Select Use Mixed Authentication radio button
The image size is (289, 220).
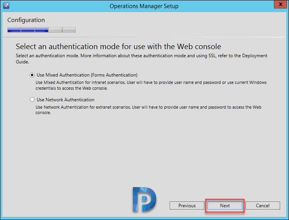click(32, 75)
